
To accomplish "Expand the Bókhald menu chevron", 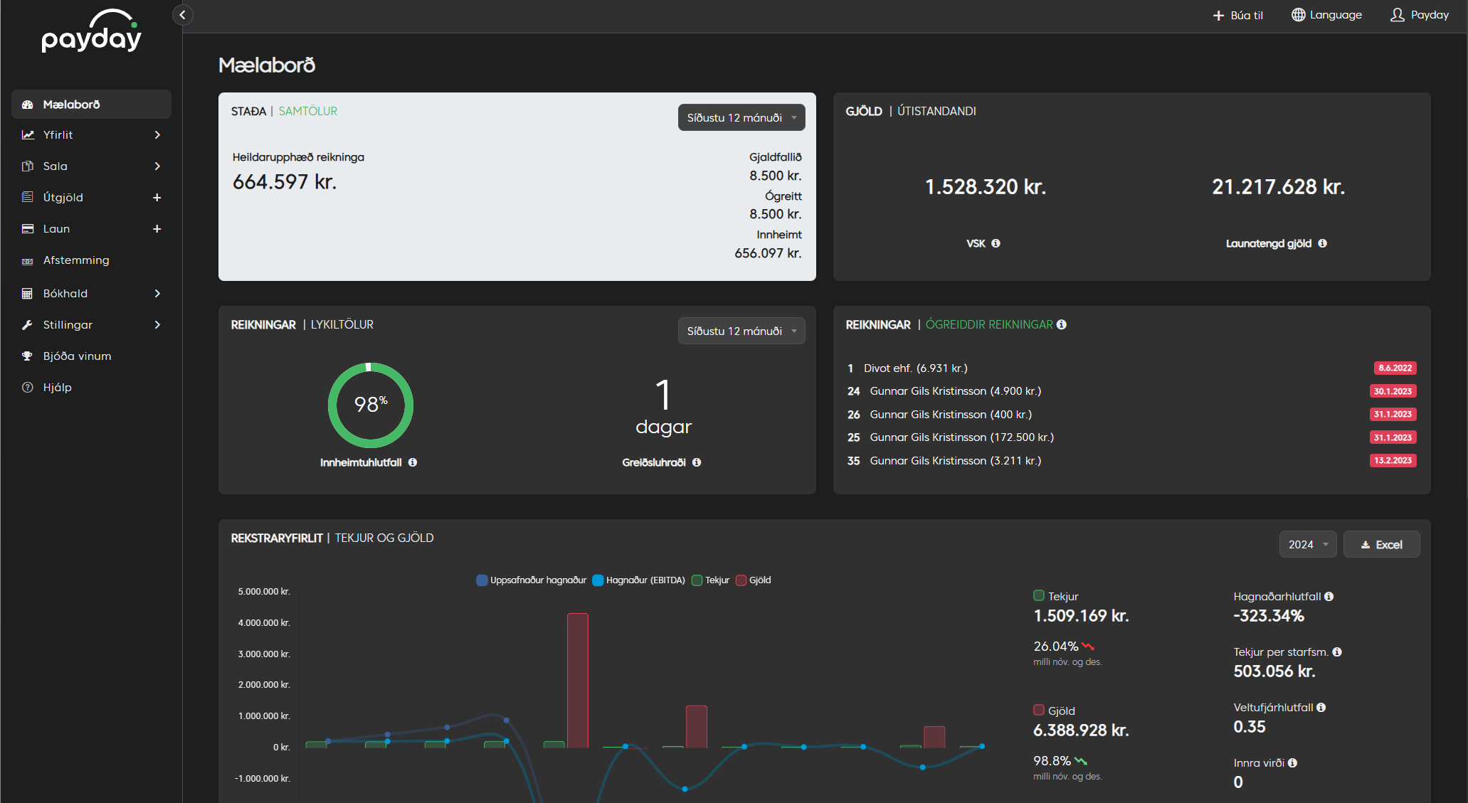I will pos(157,294).
